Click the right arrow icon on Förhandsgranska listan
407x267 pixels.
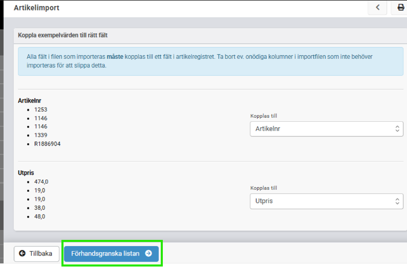(148, 253)
